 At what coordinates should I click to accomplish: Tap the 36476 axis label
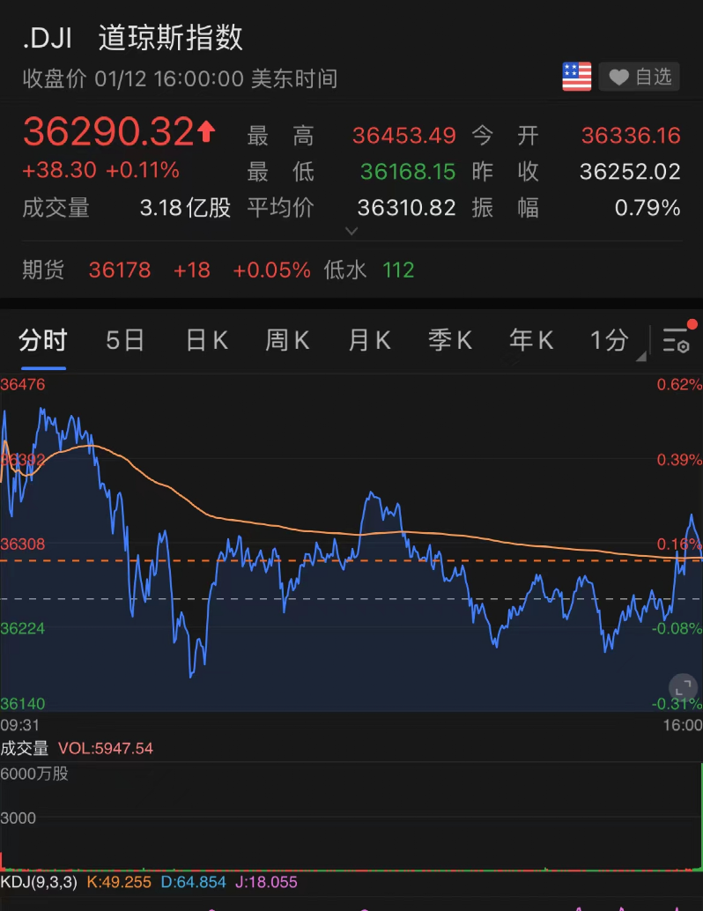(23, 385)
